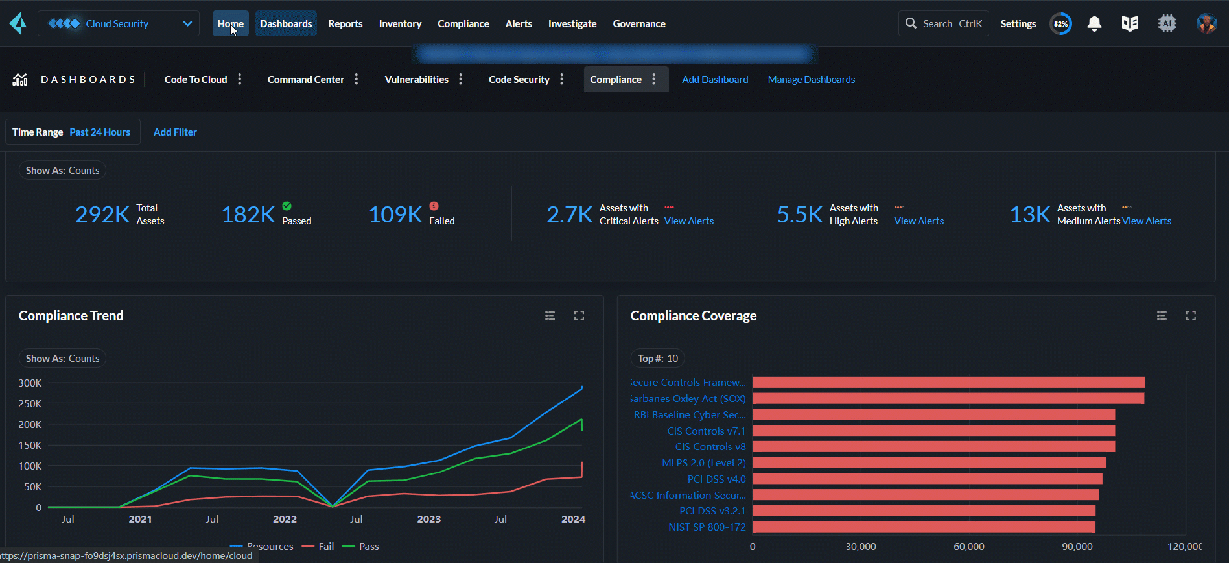Open Compliance Coverage list view icon
This screenshot has height=563, width=1229.
1162,316
